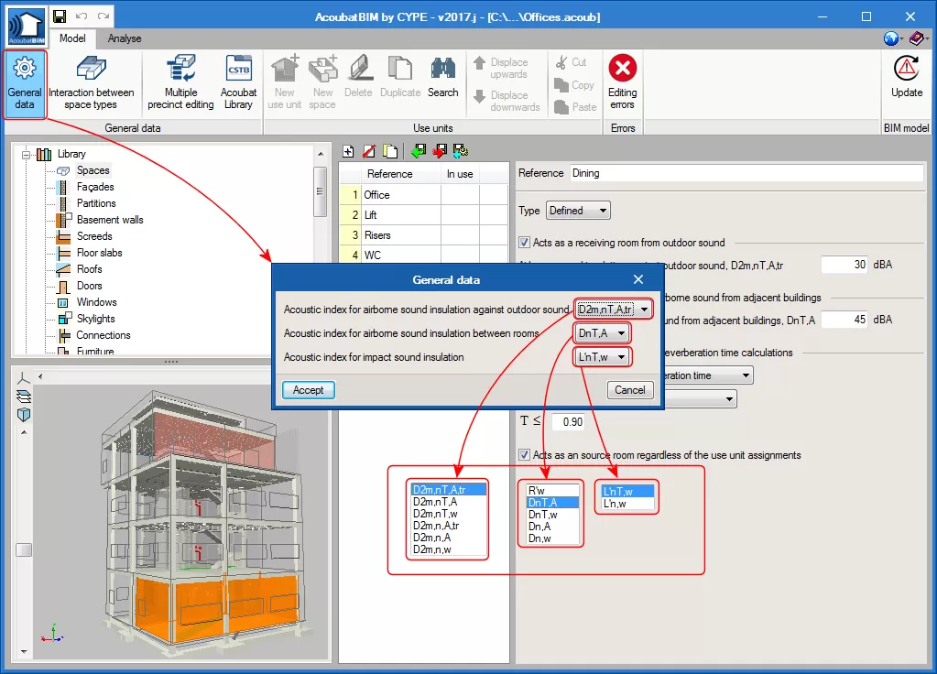
Task: Open General data settings in ribbon
Action: click(x=25, y=83)
